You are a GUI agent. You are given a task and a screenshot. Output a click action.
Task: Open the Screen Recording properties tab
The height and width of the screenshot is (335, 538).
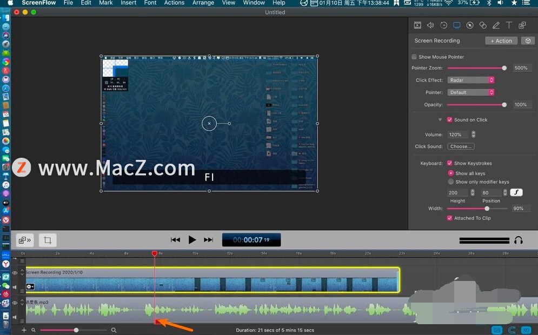click(x=457, y=25)
